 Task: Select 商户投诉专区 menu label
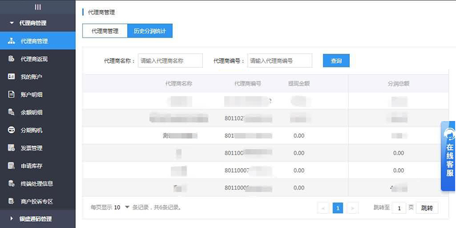36,202
